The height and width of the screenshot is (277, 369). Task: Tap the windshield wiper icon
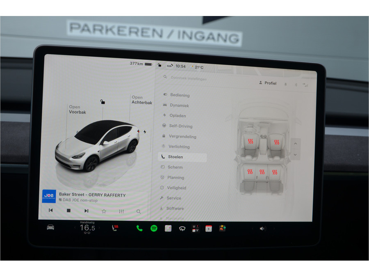[x=182, y=229]
